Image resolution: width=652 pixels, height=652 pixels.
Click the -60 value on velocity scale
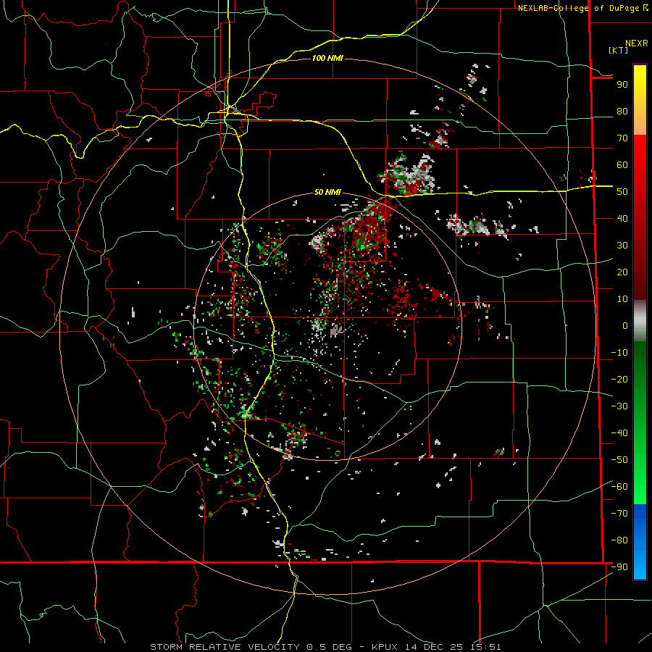619,487
